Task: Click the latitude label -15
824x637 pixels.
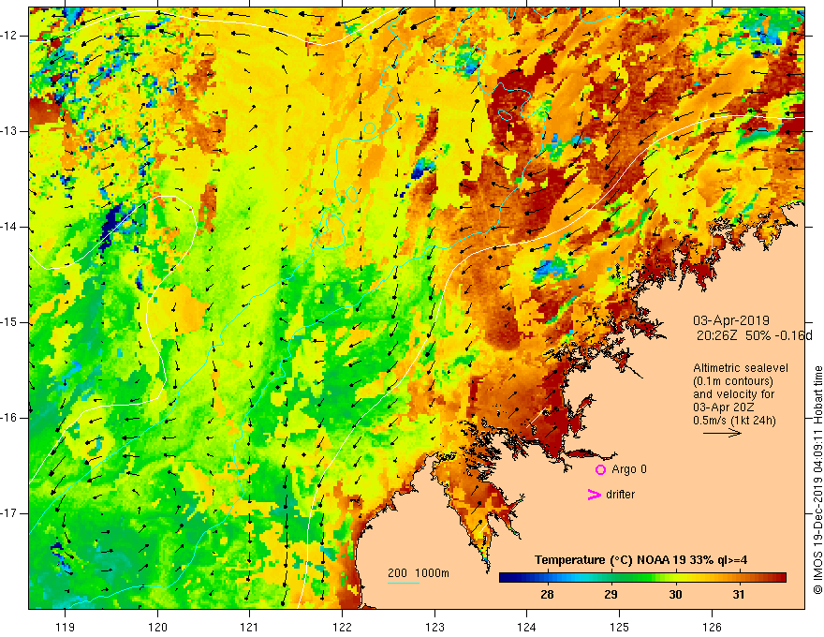Action: (9, 322)
